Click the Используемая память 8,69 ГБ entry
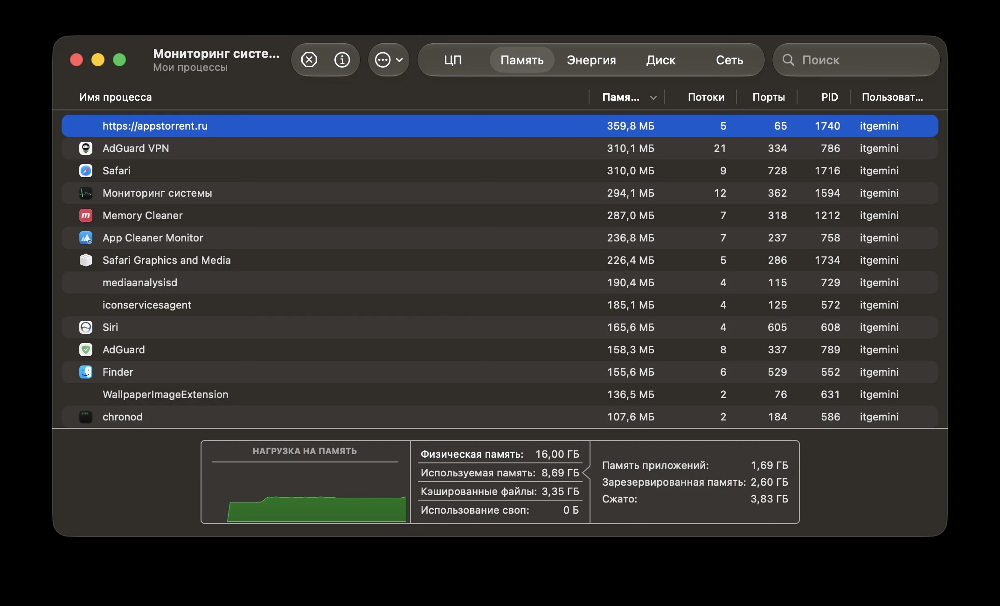This screenshot has width=1000, height=606. point(500,473)
